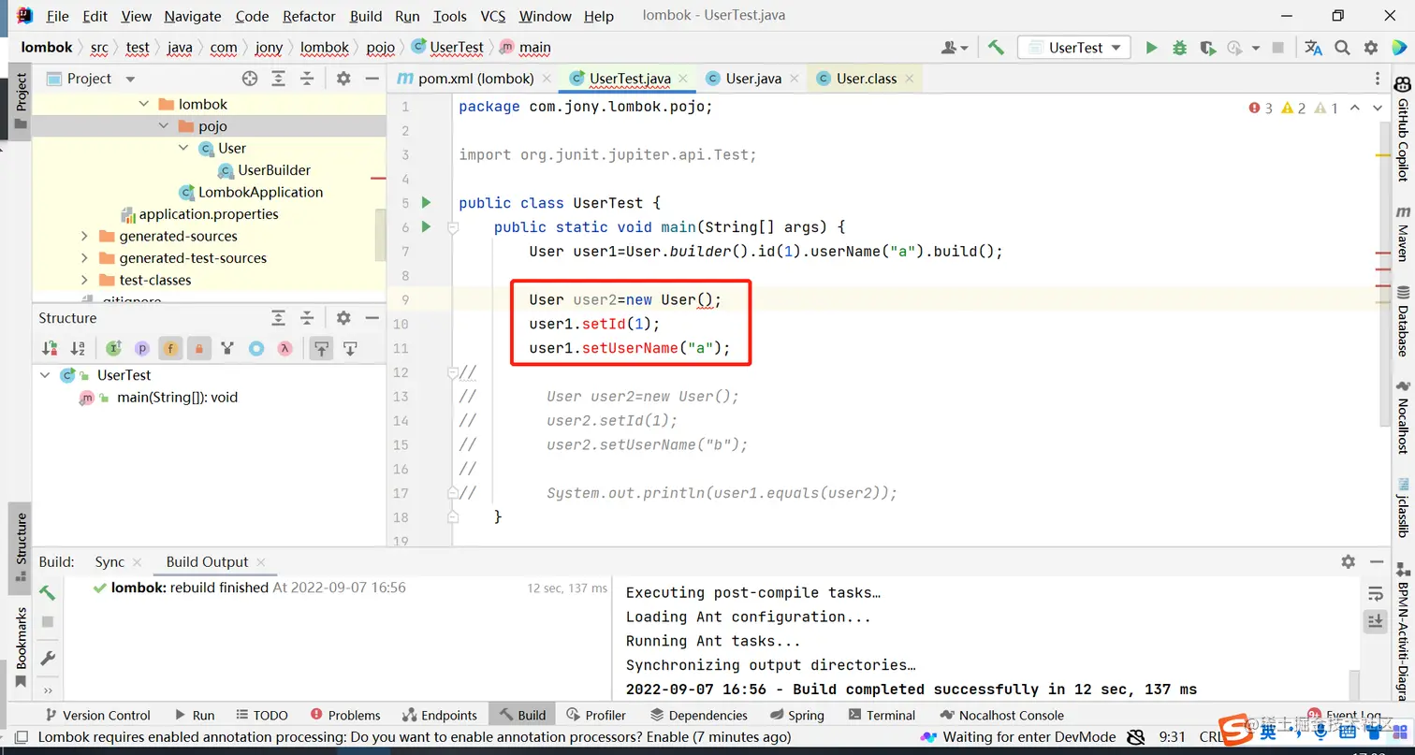Collapse the lombok folder in Project tree
The image size is (1415, 755).
tap(143, 104)
